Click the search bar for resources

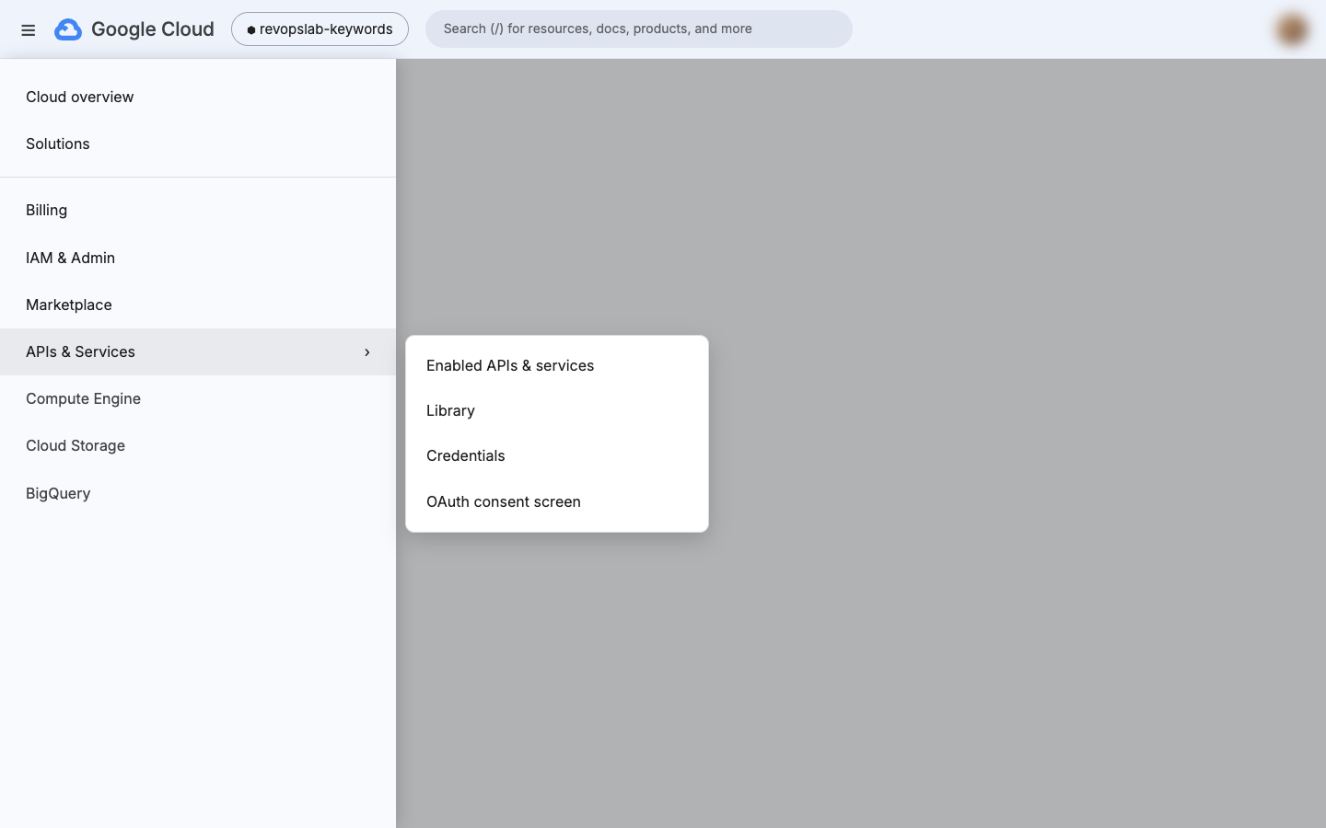639,29
